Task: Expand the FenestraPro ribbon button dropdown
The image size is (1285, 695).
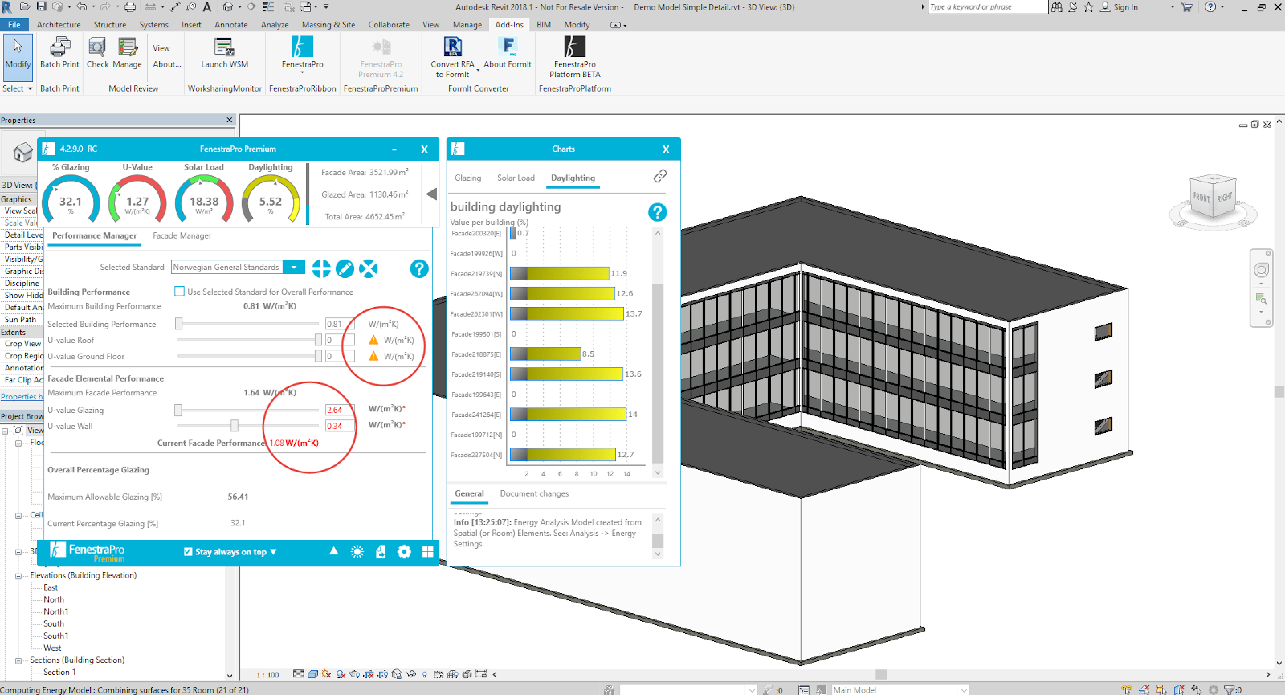Action: click(x=303, y=72)
